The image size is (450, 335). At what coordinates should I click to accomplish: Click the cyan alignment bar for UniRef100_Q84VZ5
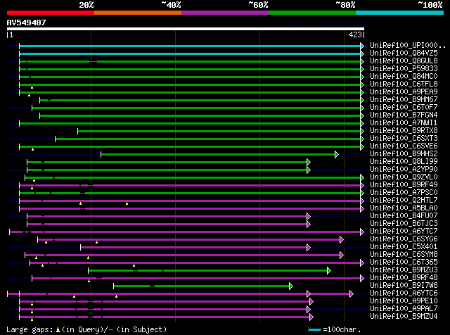tap(190, 53)
